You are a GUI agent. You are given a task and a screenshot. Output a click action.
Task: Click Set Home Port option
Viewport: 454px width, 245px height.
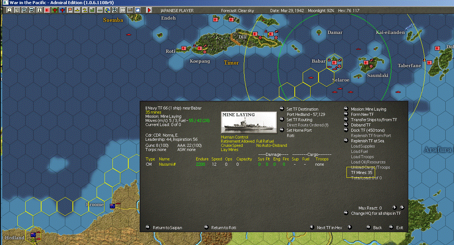tap(299, 130)
